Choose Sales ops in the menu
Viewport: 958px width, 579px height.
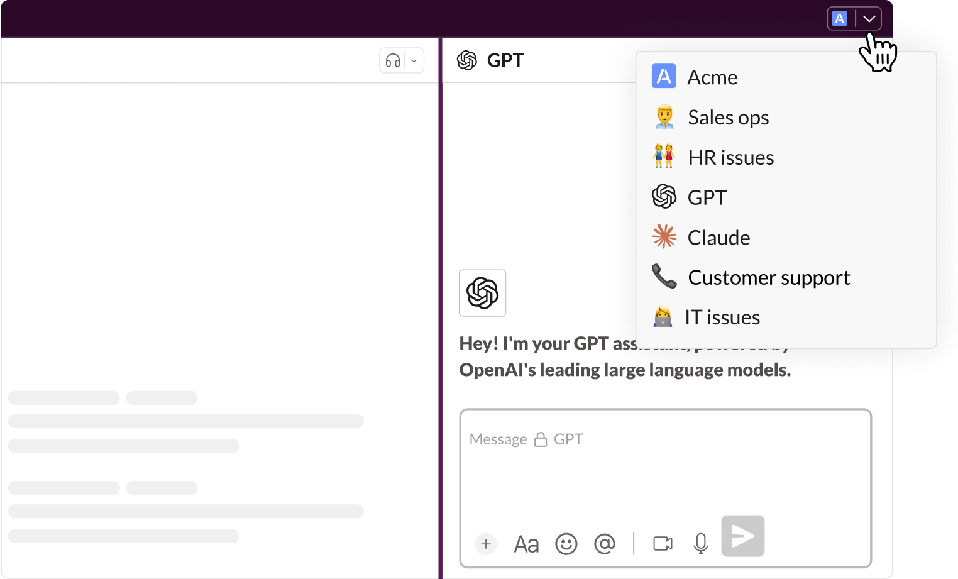pos(786,118)
